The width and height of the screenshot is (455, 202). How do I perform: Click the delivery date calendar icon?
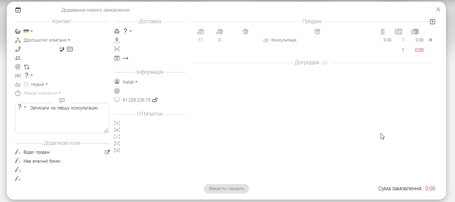click(117, 58)
